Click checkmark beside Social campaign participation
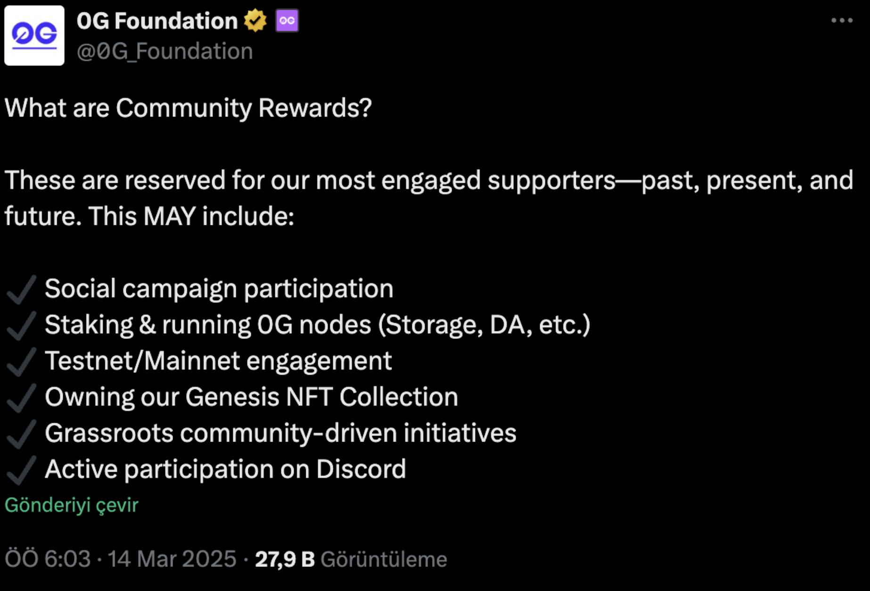Image resolution: width=870 pixels, height=591 pixels. (x=21, y=289)
